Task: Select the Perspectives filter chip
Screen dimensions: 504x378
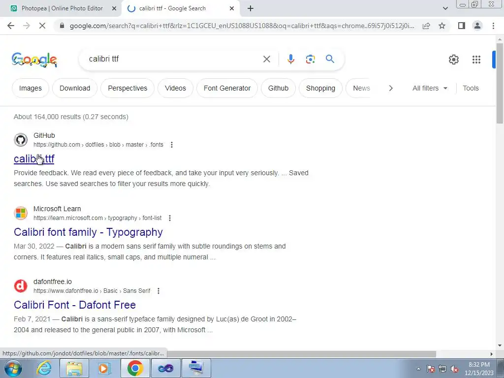Action: 127,88
